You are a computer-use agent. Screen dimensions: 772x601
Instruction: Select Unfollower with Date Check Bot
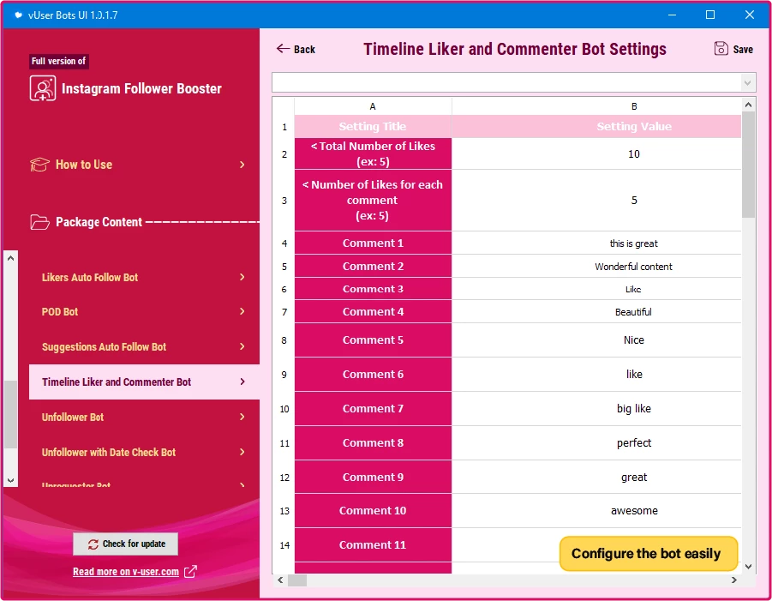[x=144, y=452]
